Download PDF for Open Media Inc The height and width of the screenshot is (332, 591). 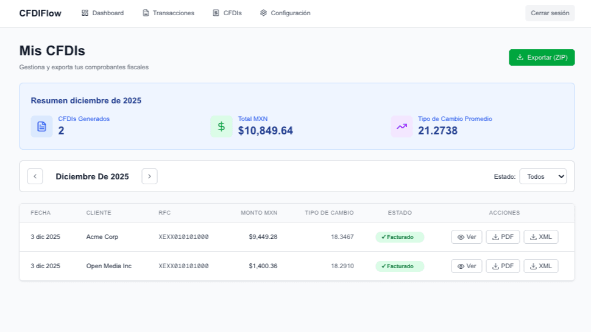503,266
